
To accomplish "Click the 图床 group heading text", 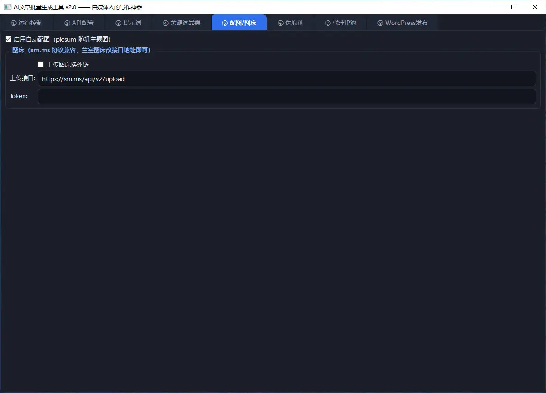I will point(81,50).
